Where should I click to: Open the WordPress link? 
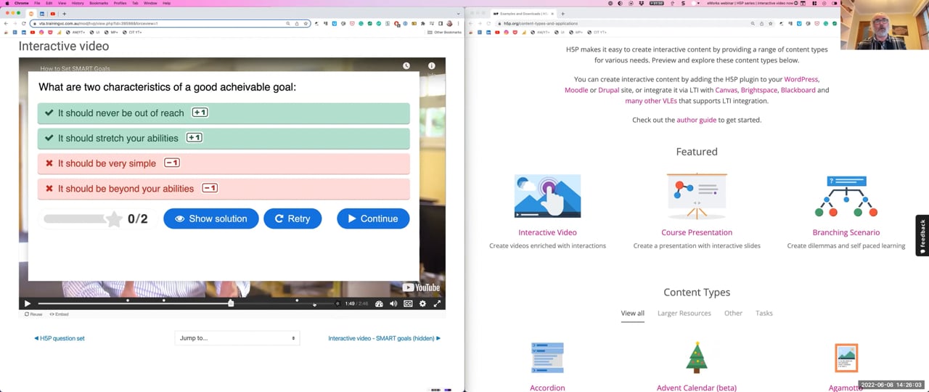pyautogui.click(x=801, y=79)
